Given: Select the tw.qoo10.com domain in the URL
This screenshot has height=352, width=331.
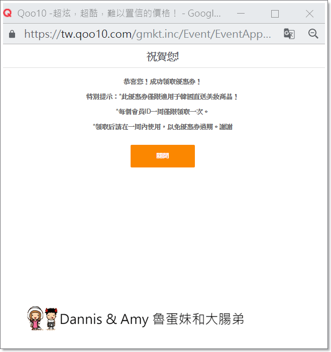Looking at the screenshot, I should (x=96, y=34).
